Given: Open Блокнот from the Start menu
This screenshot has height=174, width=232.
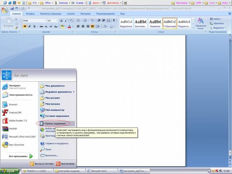Looking at the screenshot, I should pyautogui.click(x=13, y=104).
